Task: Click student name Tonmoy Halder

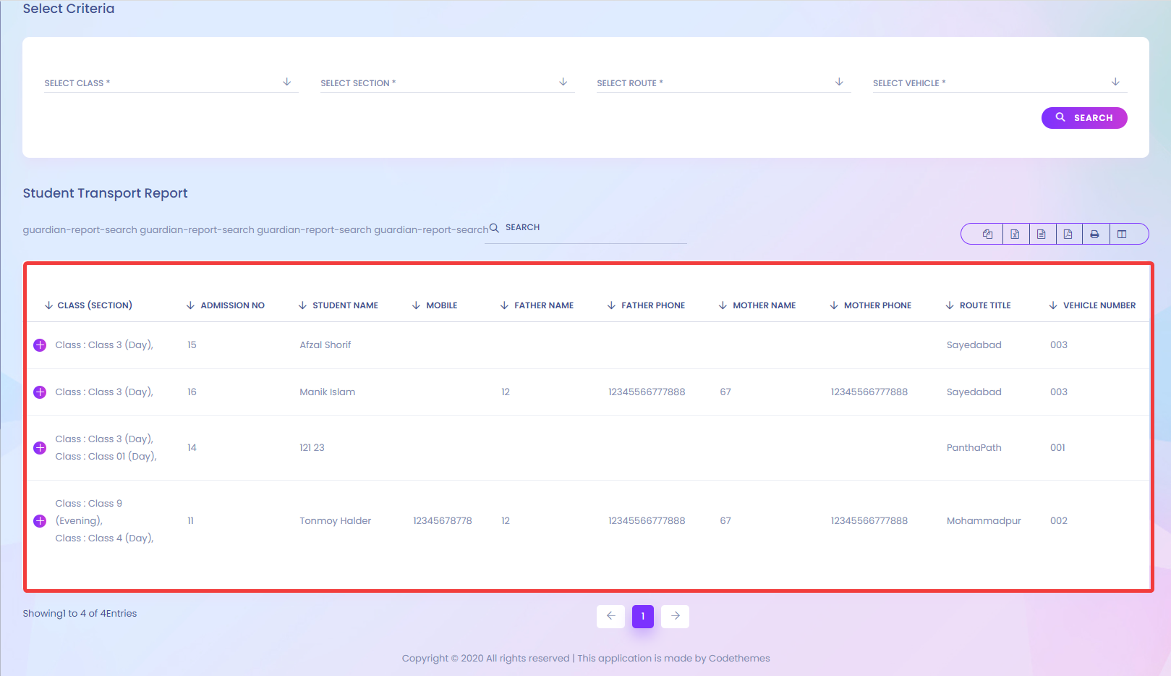Action: coord(336,521)
